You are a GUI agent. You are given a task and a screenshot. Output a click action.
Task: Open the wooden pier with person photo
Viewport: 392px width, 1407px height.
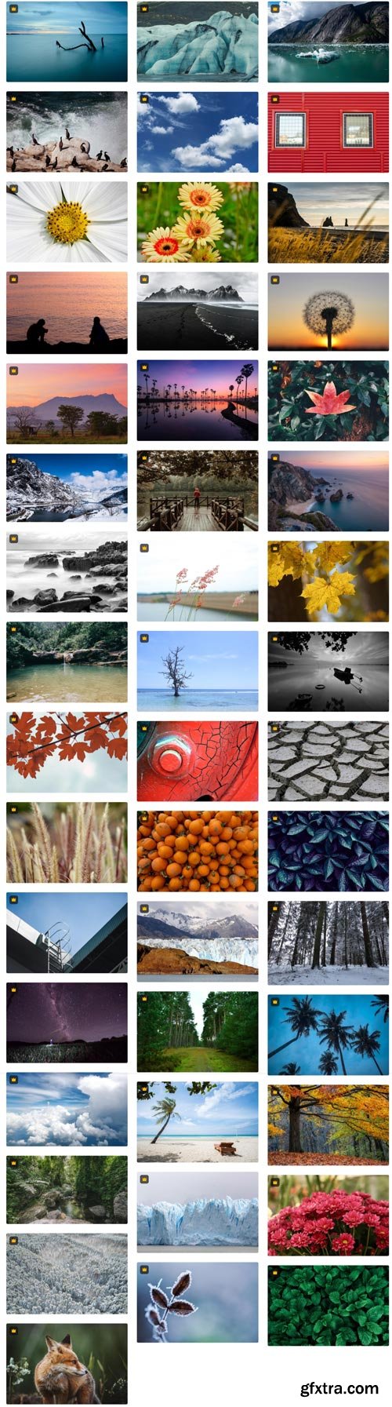(x=198, y=492)
